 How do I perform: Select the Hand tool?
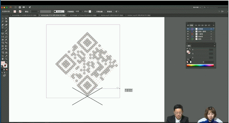pos(3,59)
